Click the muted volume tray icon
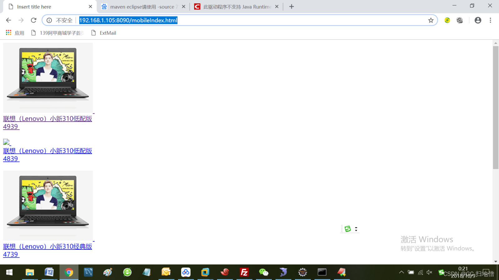 430,272
